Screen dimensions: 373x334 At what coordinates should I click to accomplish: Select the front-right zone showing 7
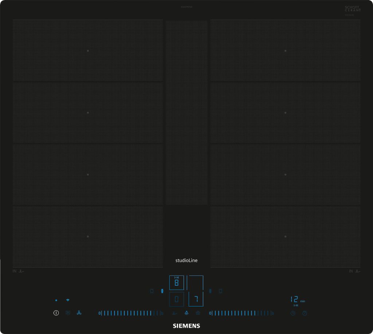(196, 299)
